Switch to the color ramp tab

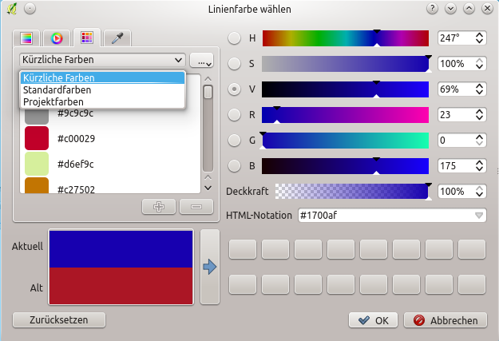click(x=28, y=38)
